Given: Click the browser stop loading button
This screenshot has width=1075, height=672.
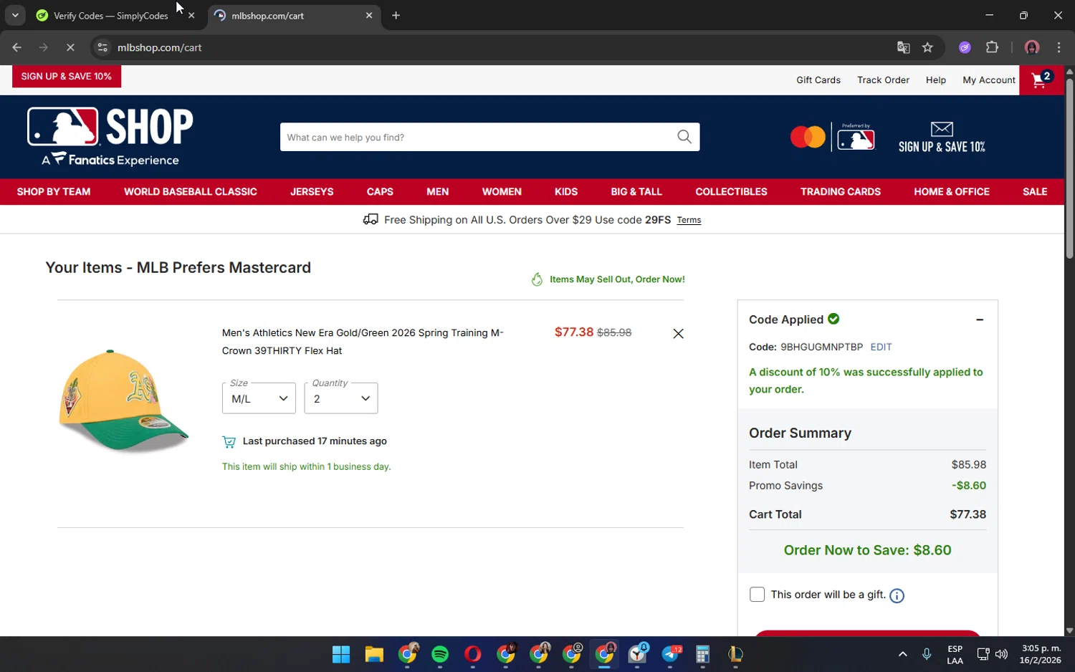Looking at the screenshot, I should tap(70, 47).
